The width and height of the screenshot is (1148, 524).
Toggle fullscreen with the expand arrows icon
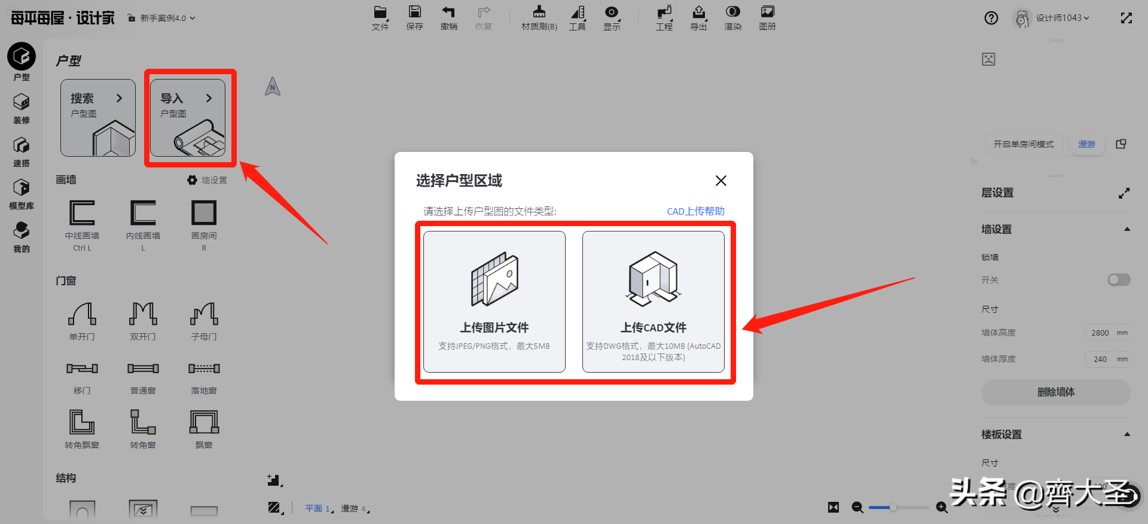1126,18
